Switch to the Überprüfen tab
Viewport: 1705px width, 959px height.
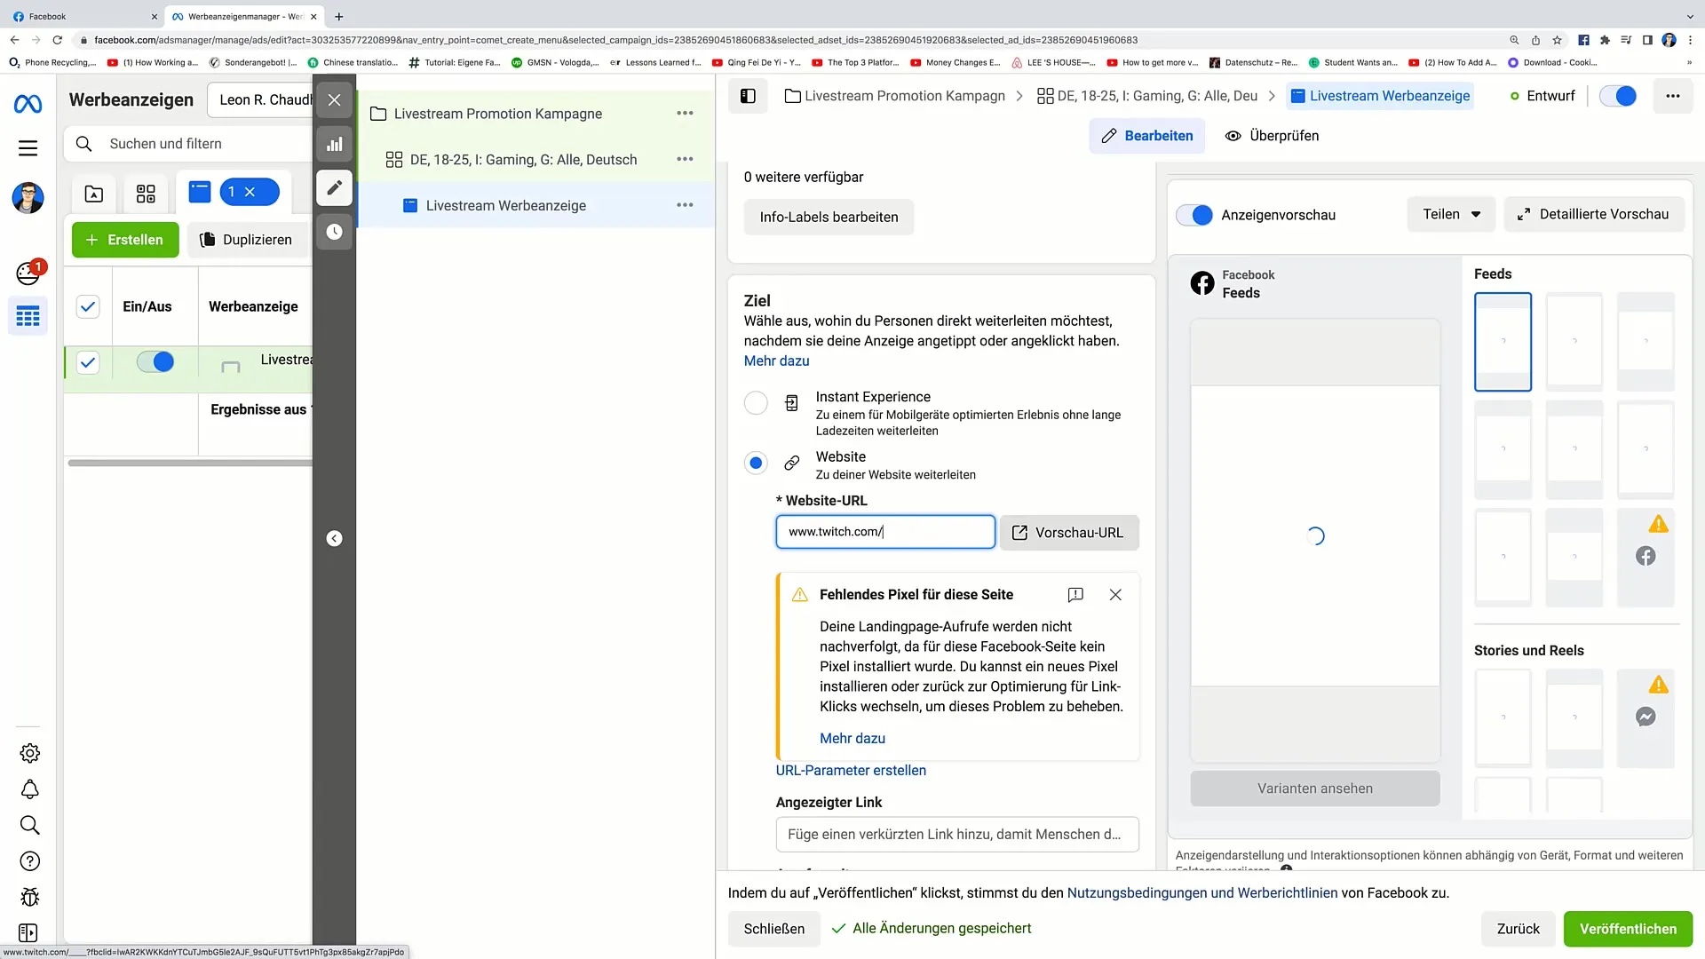(x=1272, y=136)
